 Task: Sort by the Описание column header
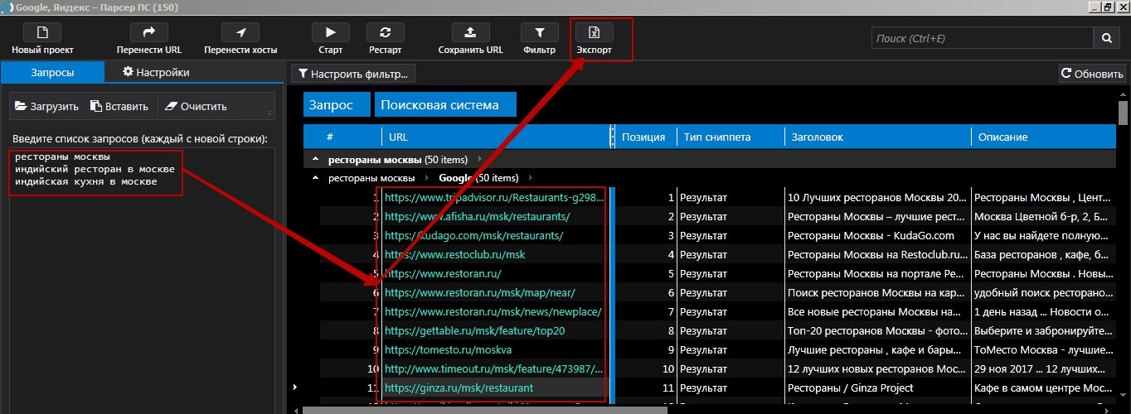[1043, 137]
